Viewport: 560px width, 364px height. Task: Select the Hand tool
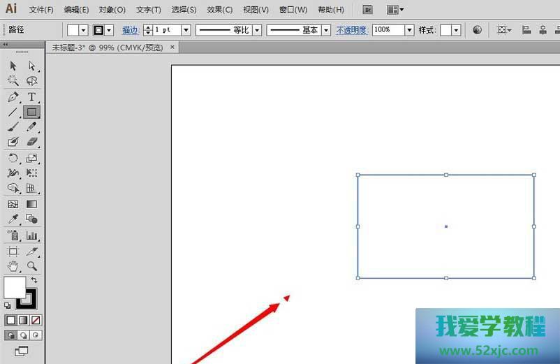(13, 266)
